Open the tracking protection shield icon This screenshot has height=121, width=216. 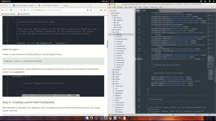[21, 10]
